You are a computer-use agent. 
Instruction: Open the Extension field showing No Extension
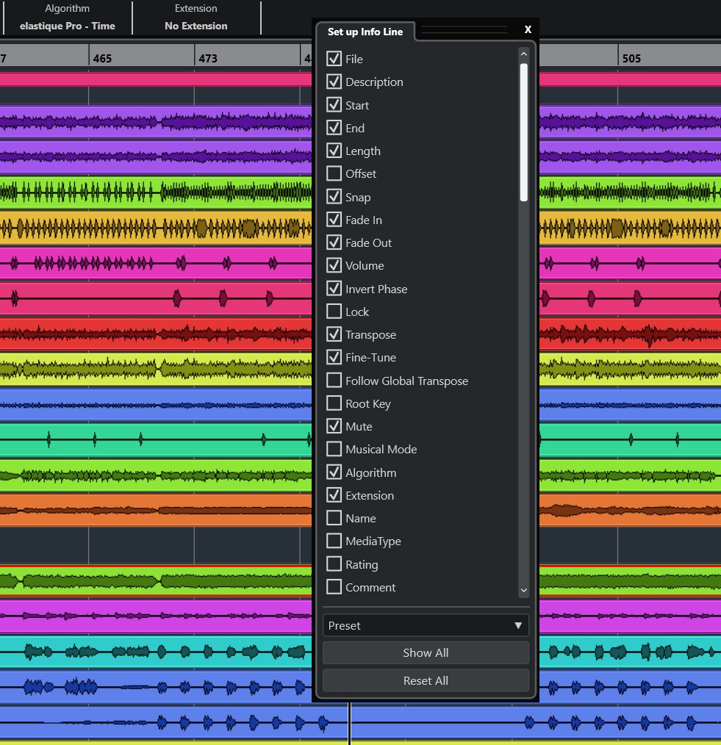(x=196, y=26)
